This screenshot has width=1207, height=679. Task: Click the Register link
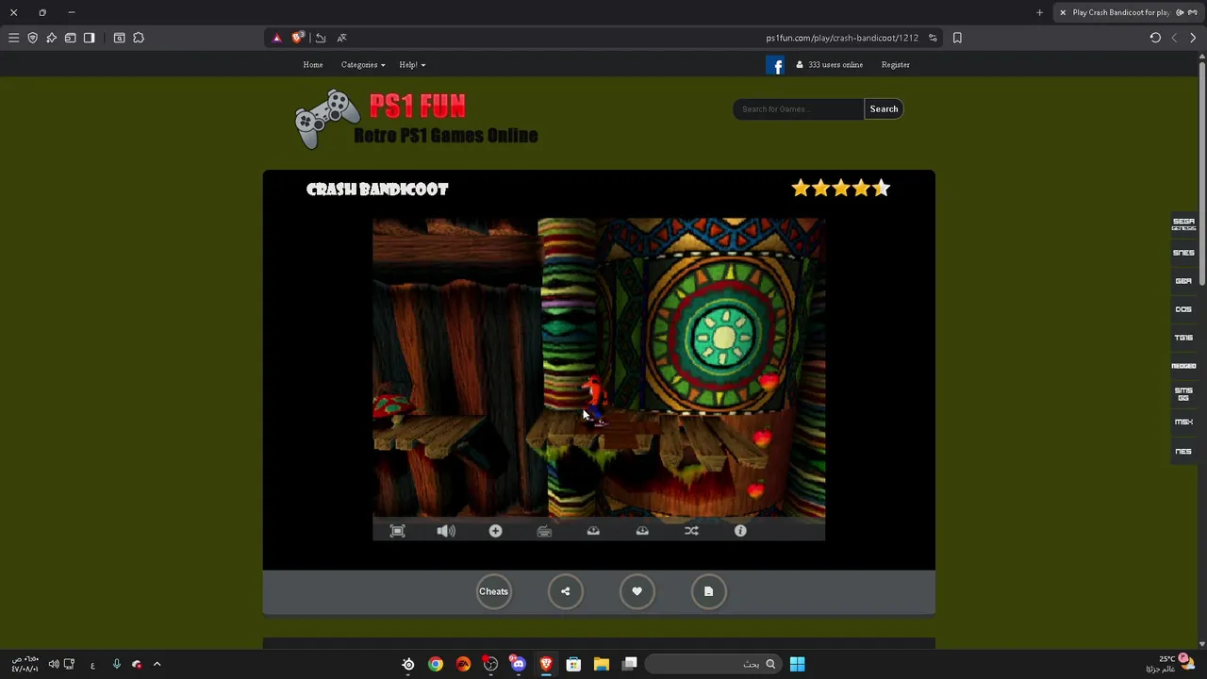click(895, 65)
